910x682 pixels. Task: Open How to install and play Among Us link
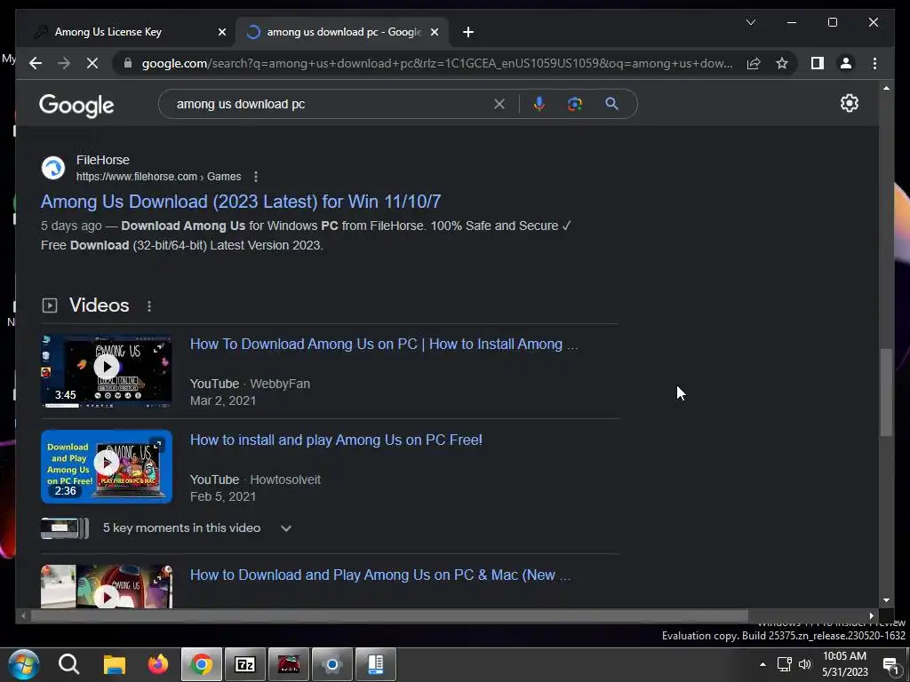click(x=336, y=440)
